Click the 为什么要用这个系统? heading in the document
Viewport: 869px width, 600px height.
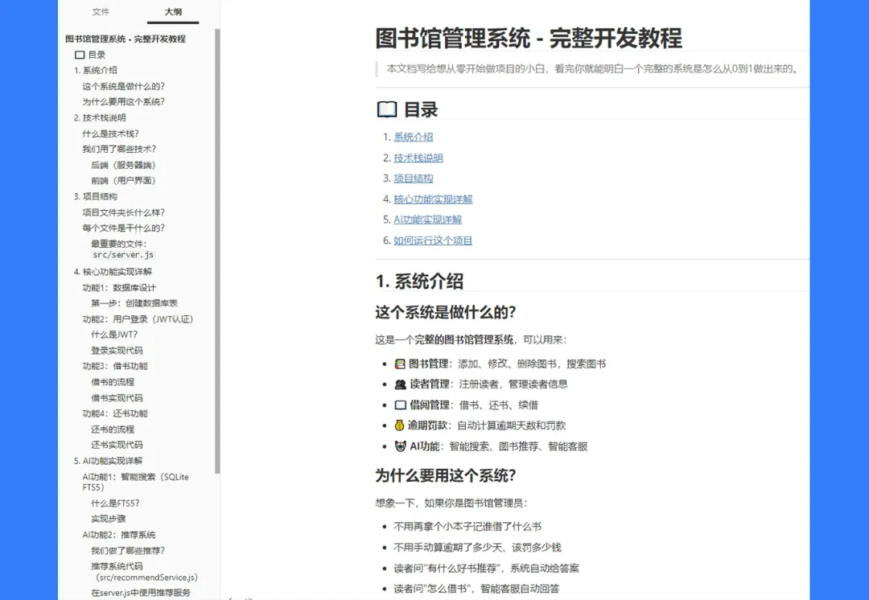tap(446, 475)
